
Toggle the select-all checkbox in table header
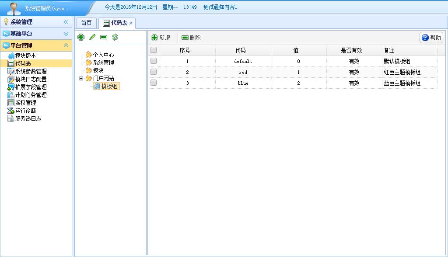pos(154,50)
